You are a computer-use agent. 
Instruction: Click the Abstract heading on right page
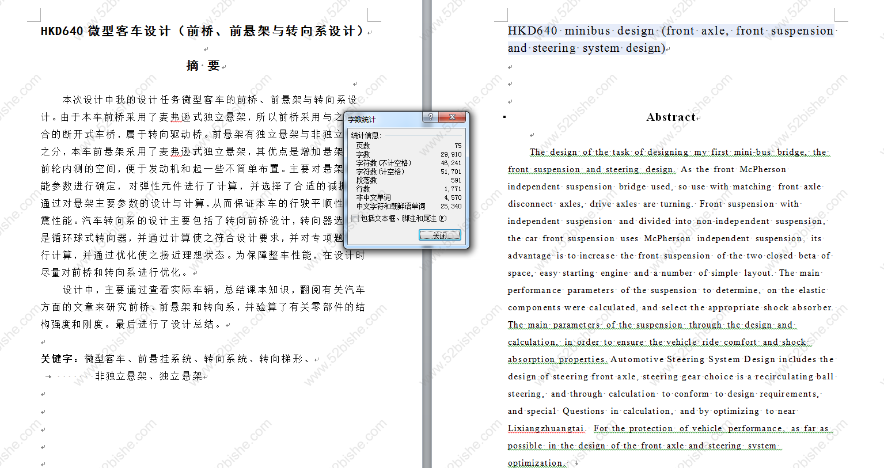click(671, 117)
